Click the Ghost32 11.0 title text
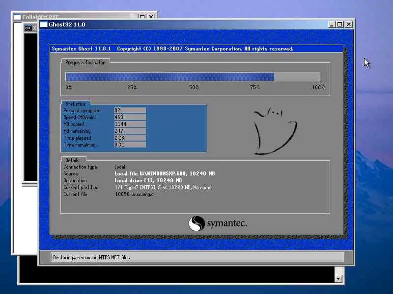Viewport: 393px width, 294px height. (67, 24)
